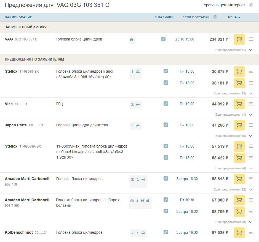The height and width of the screenshot is (242, 259).
Task: Sort by В наличии column
Action: click(x=164, y=17)
